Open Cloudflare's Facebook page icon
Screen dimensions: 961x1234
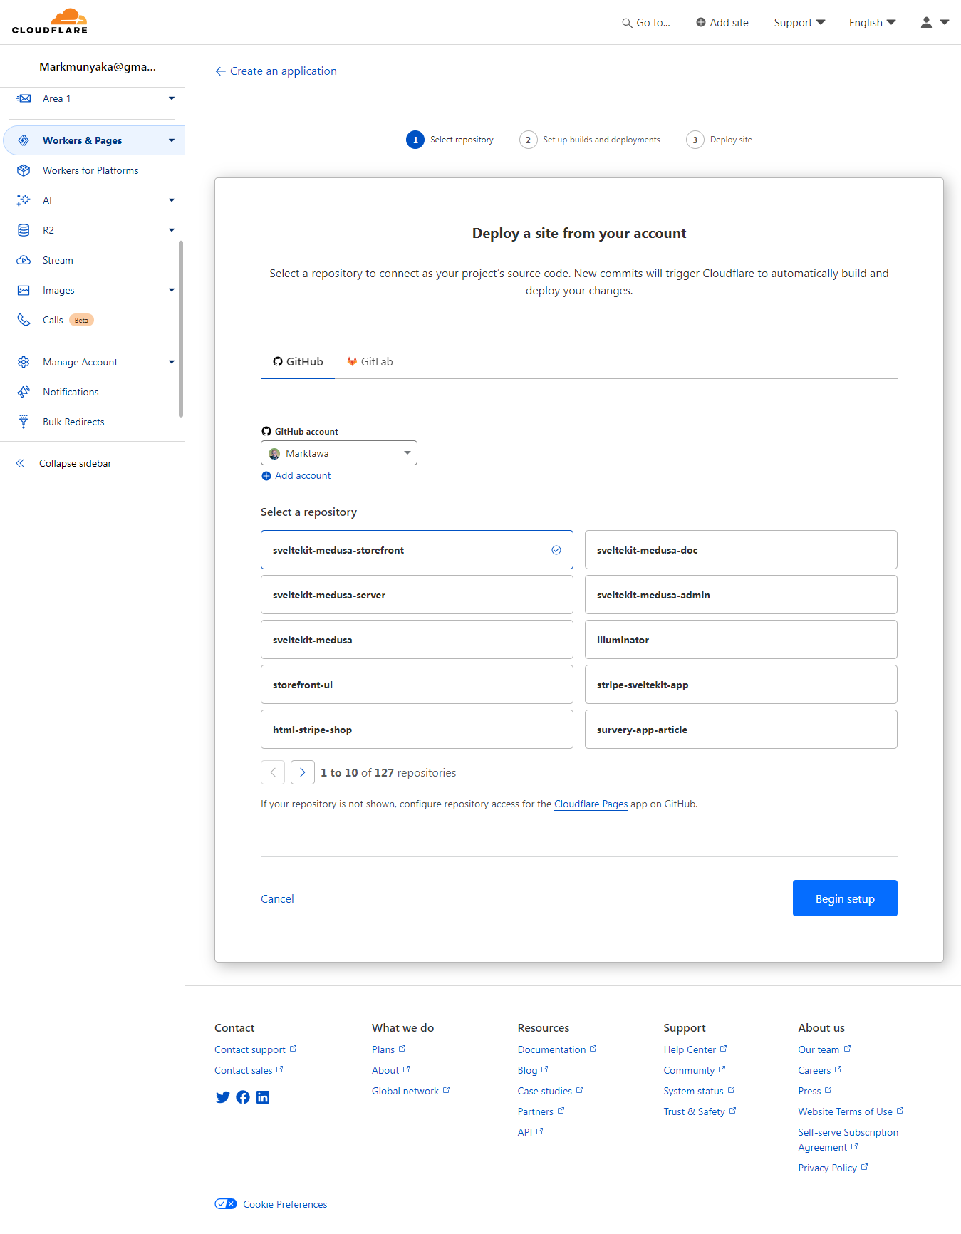tap(243, 1097)
